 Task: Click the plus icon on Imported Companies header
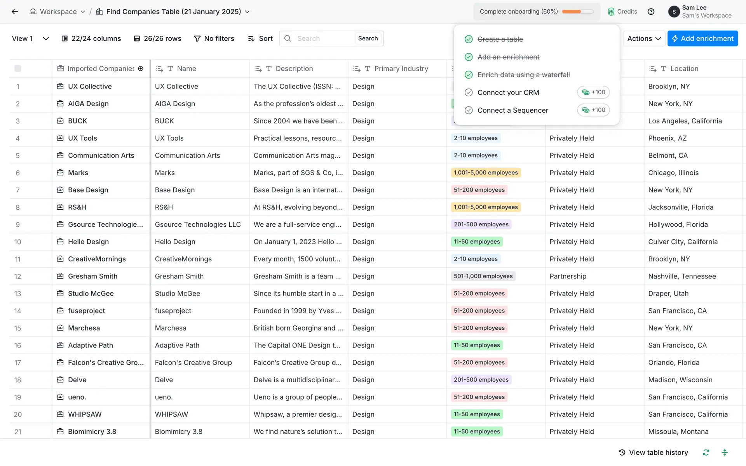[141, 69]
